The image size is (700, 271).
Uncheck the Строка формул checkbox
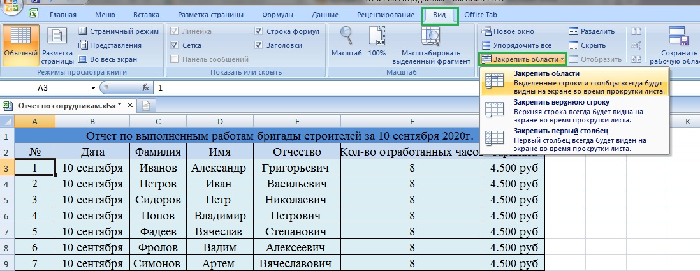(258, 31)
